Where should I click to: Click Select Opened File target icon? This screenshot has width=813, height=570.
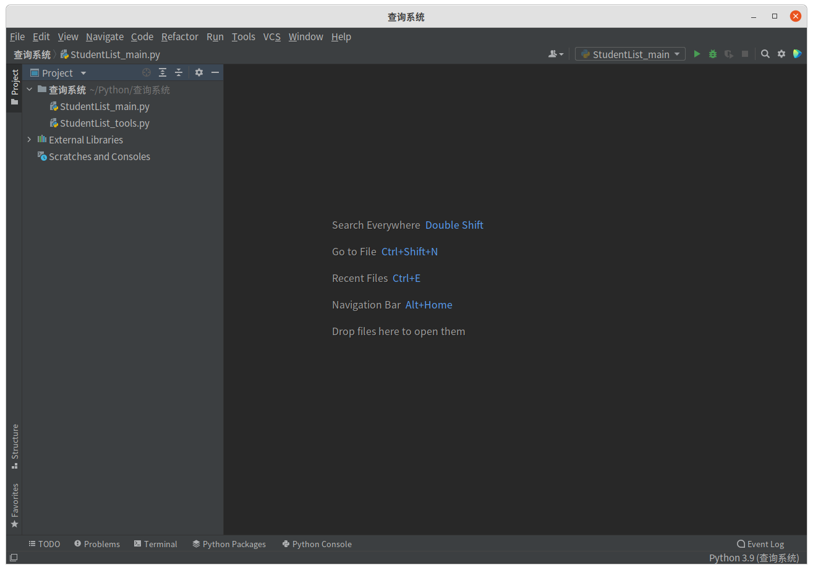(147, 73)
